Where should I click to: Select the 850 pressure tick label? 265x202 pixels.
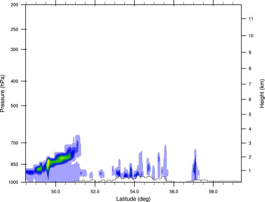[x=14, y=164]
